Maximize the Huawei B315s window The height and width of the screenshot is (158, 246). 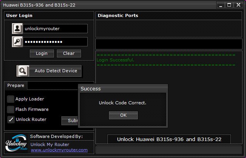click(229, 5)
